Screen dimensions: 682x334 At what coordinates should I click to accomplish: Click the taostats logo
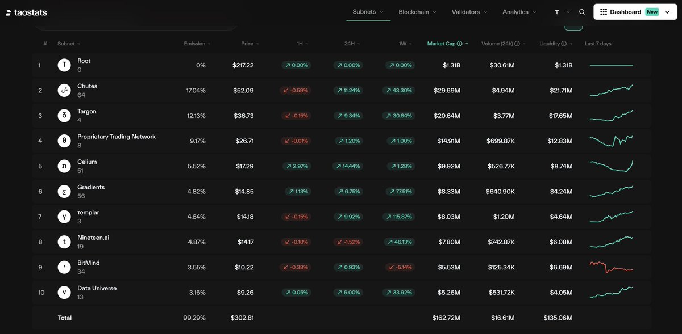27,12
